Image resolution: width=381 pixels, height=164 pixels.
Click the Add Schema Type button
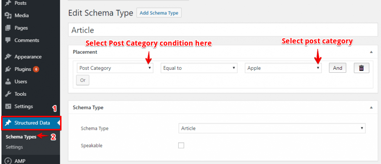(159, 13)
